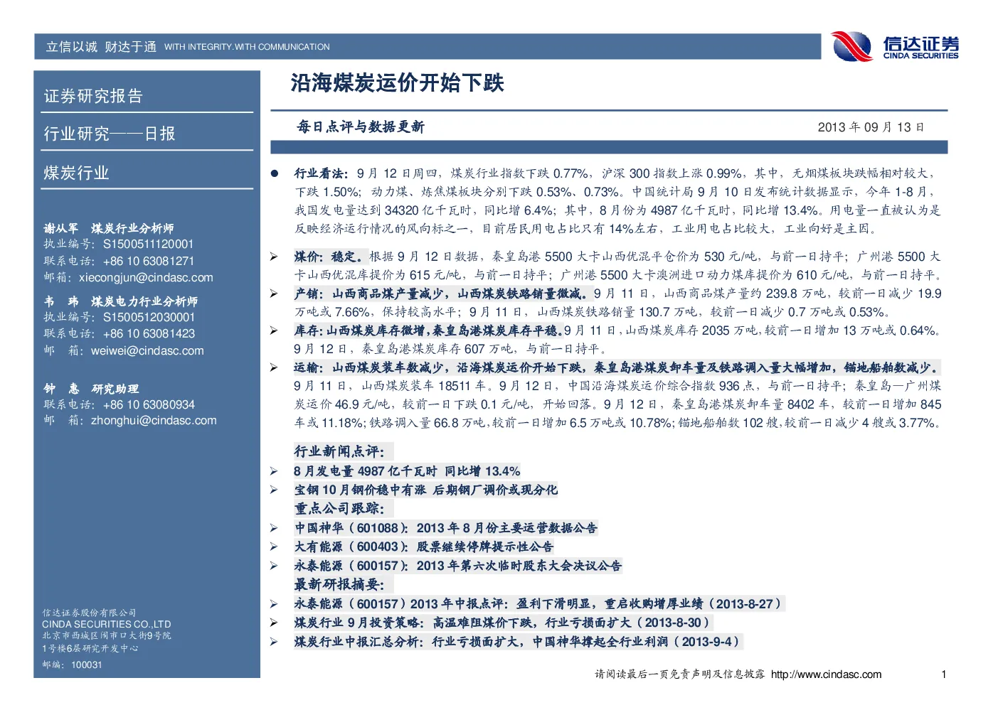Viewport: 998px width, 705px height.
Task: Click the arrow bullet beside 运输
Action: 274,367
